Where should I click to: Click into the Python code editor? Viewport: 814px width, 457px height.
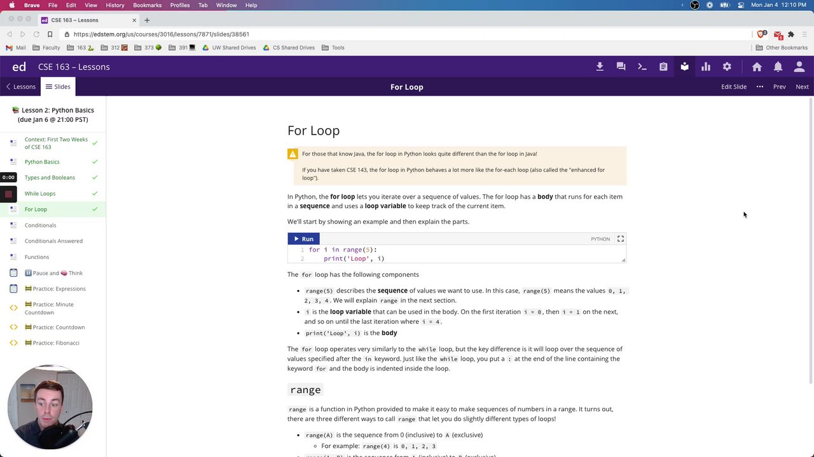457,254
